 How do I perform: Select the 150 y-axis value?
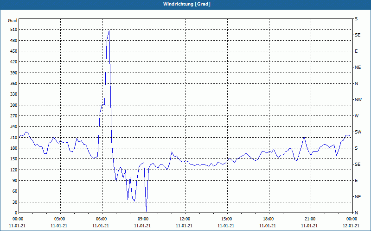(x=14, y=159)
